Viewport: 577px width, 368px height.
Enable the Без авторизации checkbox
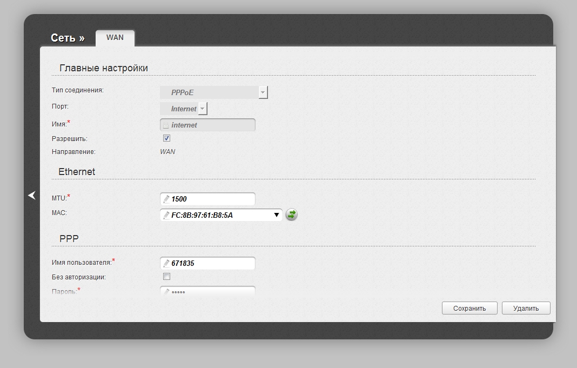point(166,277)
